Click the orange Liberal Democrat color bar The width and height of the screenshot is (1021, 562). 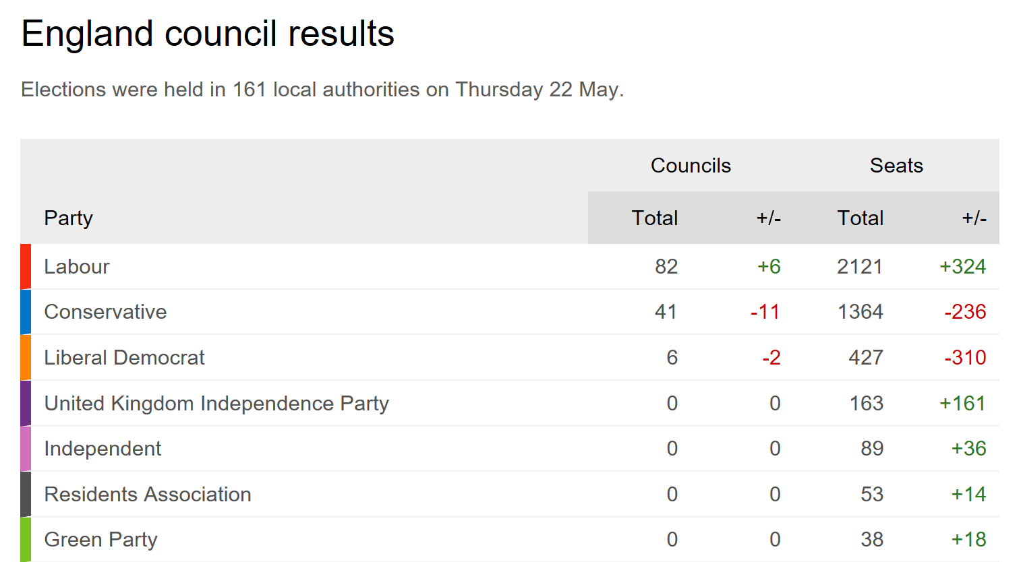click(x=26, y=358)
